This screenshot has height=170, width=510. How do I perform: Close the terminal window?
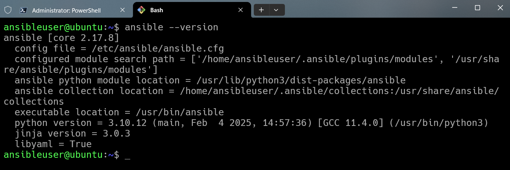click(499, 8)
